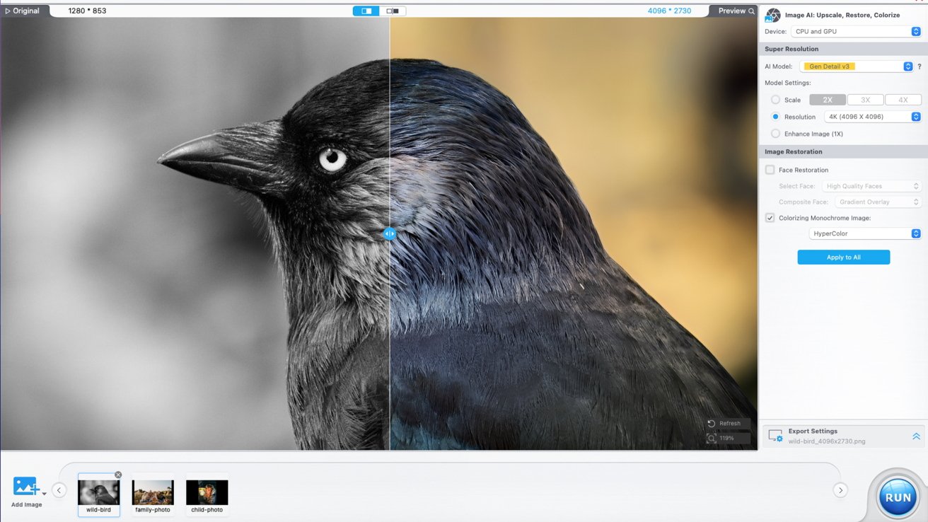Click the wild-bird_4096x2730.png filename

click(826, 441)
